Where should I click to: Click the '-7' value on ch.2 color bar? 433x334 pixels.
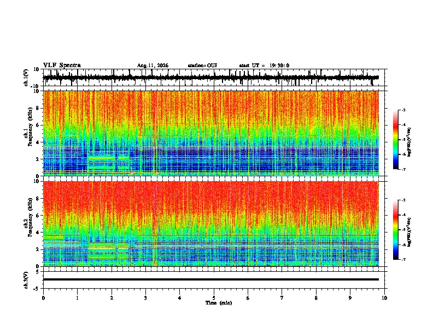(x=403, y=259)
